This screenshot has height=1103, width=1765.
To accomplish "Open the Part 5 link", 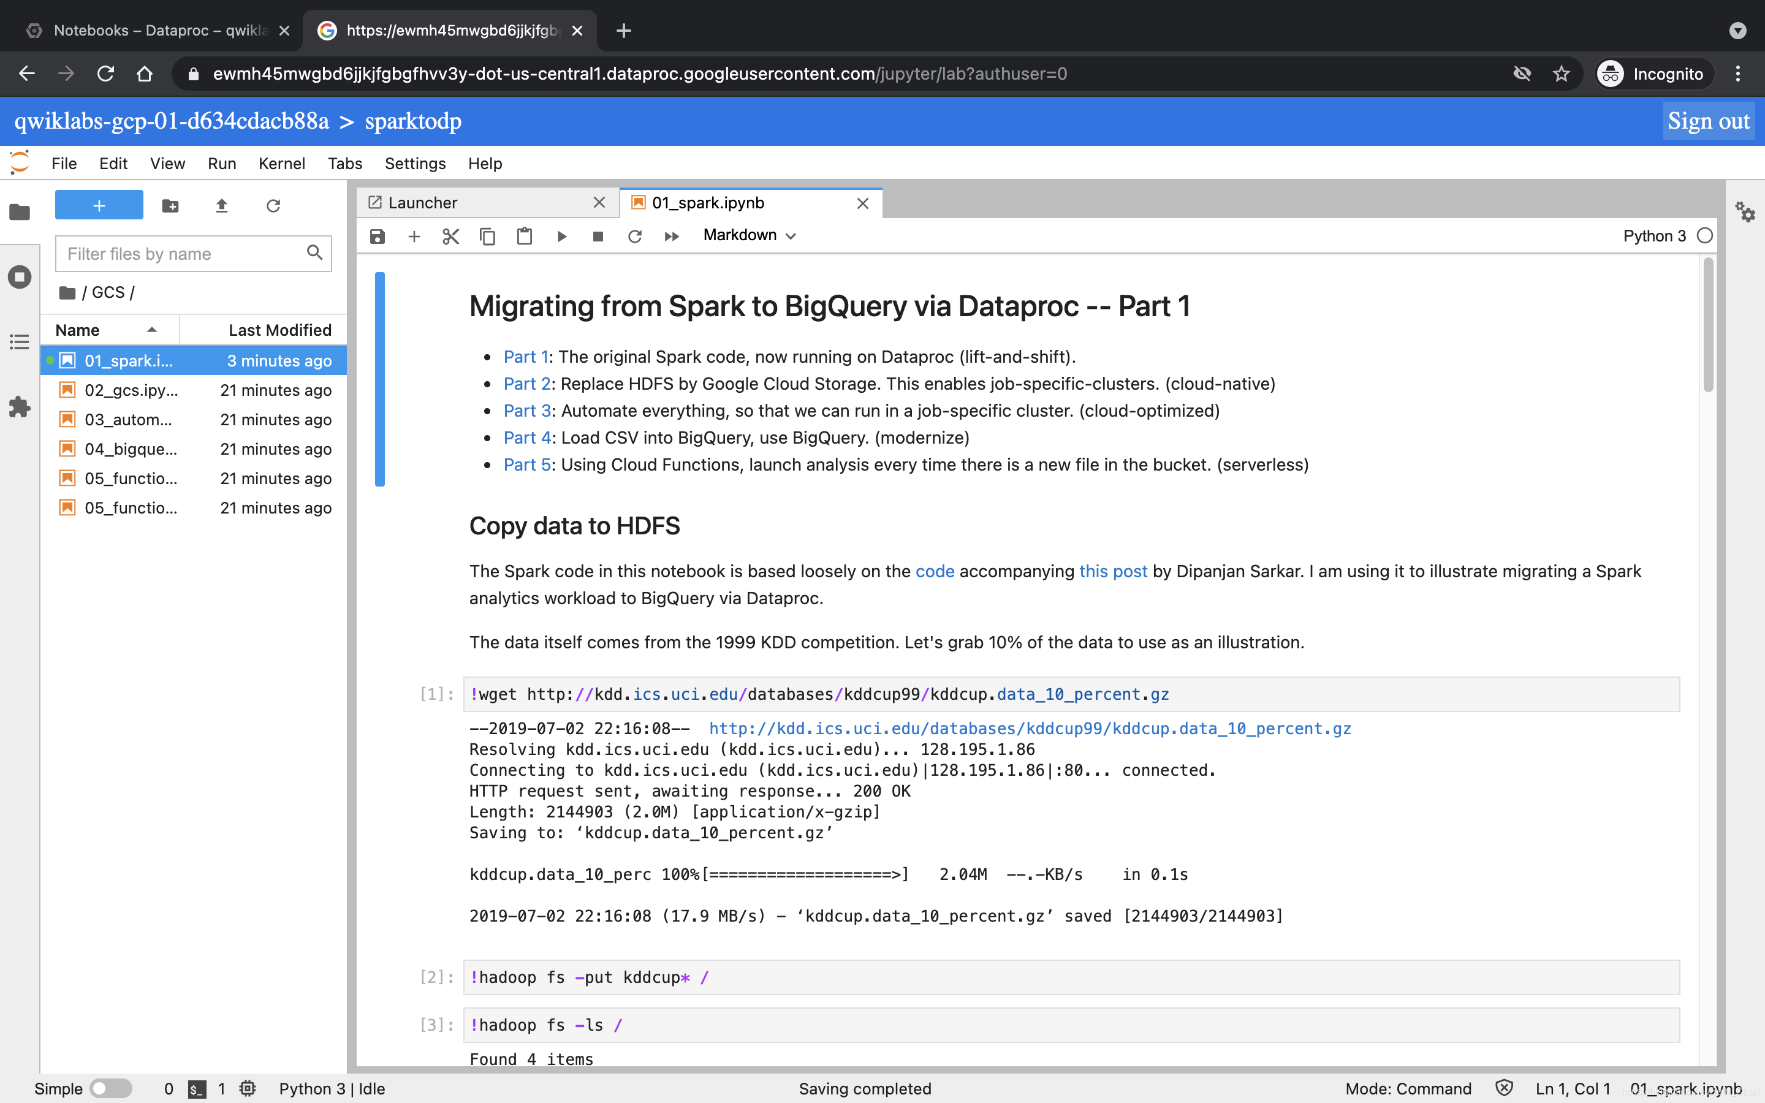I will click(x=526, y=464).
